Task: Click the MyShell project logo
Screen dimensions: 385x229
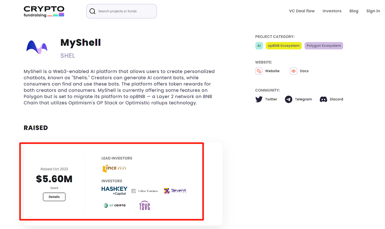Action: 37,47
